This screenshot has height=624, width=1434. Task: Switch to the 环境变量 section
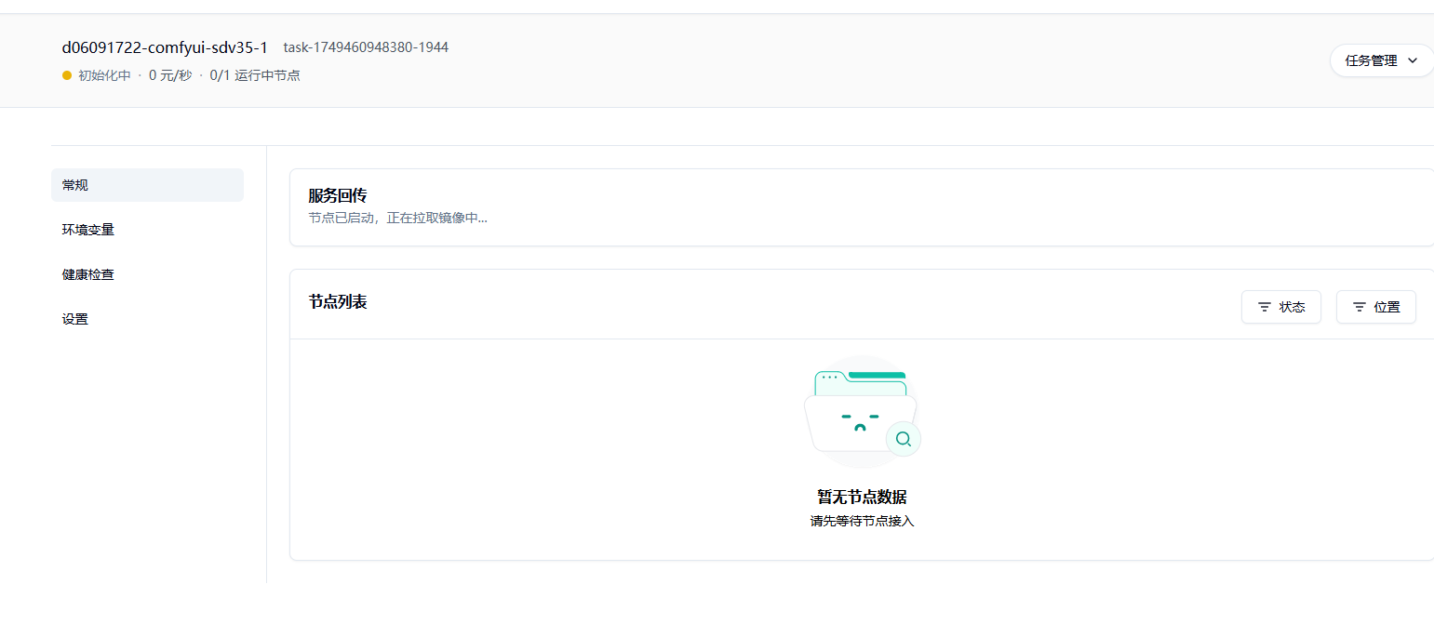[88, 230]
